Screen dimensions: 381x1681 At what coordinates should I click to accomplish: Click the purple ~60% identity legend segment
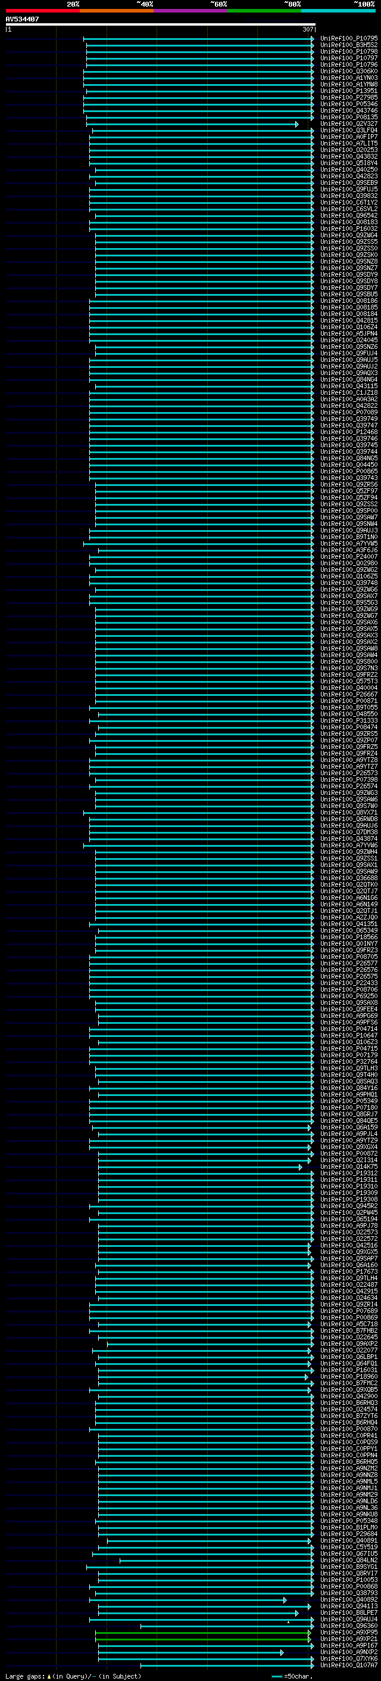pos(191,11)
